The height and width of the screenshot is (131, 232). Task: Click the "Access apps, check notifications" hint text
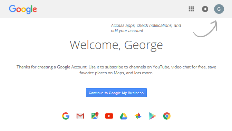[x=146, y=28]
